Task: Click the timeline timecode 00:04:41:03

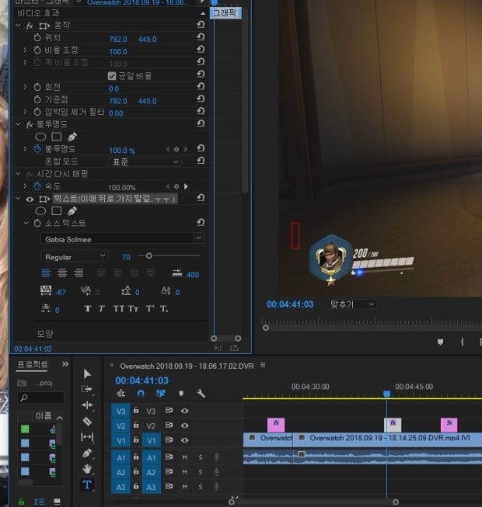Action: click(x=141, y=380)
